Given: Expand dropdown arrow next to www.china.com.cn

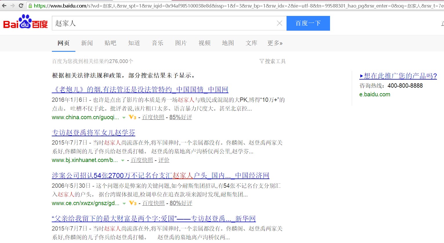Looking at the screenshot, I should pyautogui.click(x=124, y=117).
